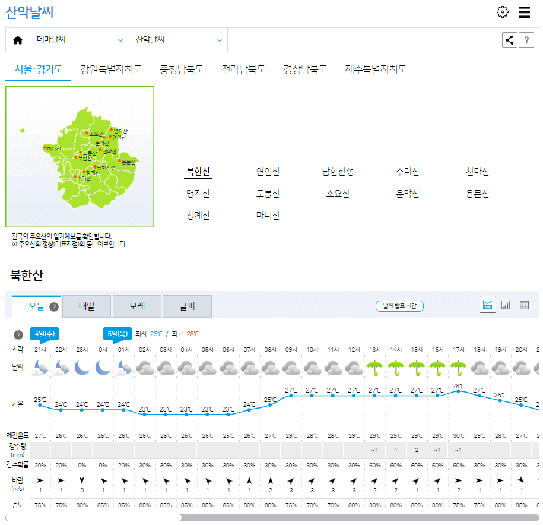
Task: Click the share icon
Action: click(x=509, y=40)
